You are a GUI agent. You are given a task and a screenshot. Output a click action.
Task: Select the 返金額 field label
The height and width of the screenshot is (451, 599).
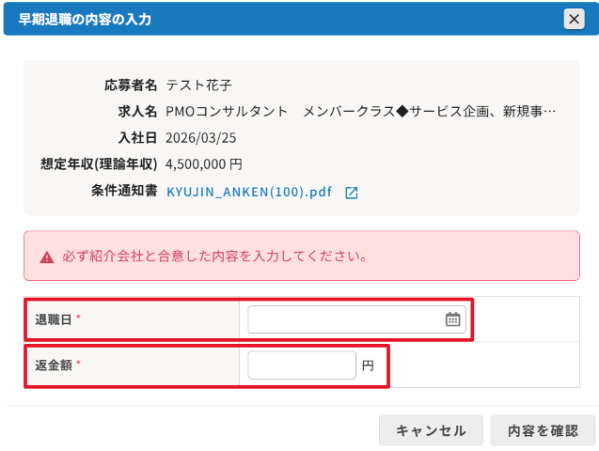pos(53,365)
